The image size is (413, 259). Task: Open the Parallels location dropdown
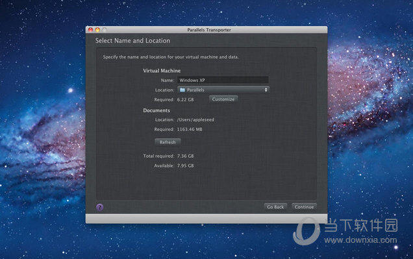click(223, 90)
